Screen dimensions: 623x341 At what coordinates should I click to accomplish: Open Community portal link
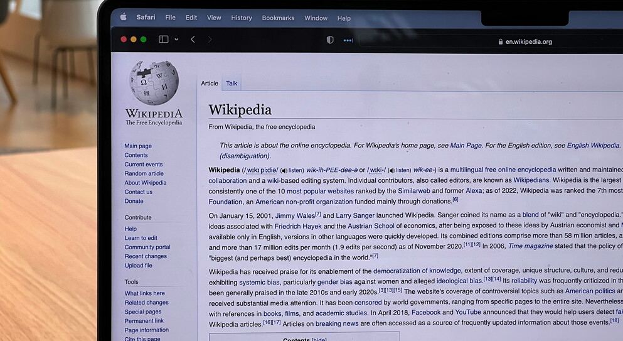click(x=147, y=247)
